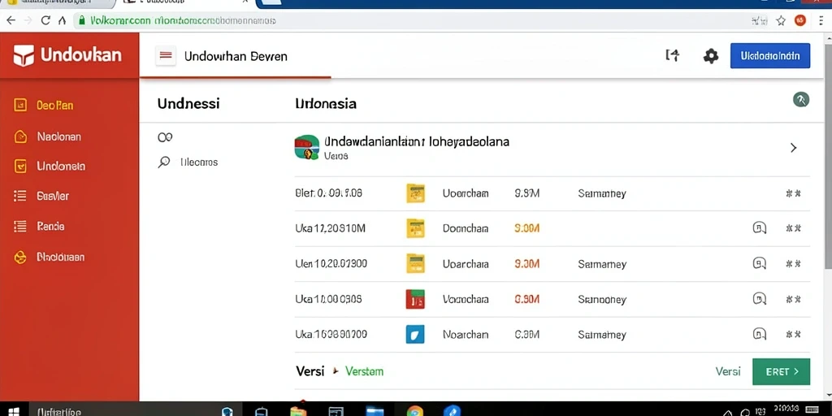Click the OO link icon
832x416 pixels.
coord(165,137)
